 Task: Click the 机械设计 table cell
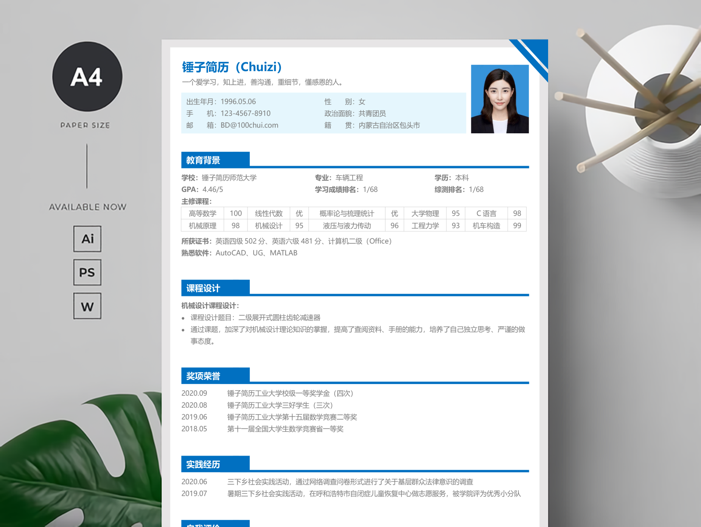click(x=269, y=225)
